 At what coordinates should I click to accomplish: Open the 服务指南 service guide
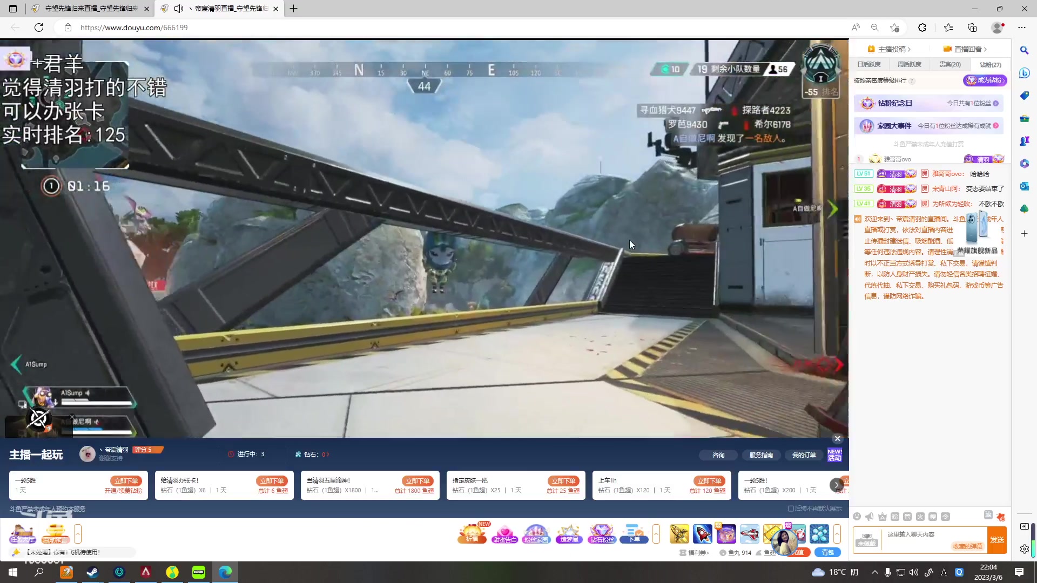point(761,455)
